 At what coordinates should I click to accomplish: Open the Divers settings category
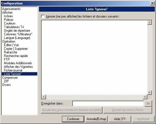click(x=6, y=85)
